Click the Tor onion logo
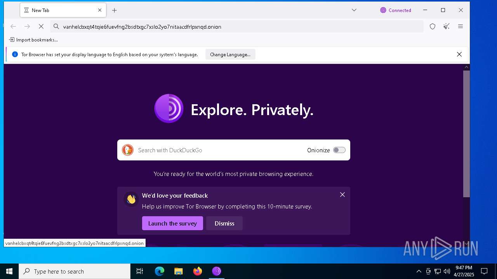The height and width of the screenshot is (279, 497). pos(169,108)
